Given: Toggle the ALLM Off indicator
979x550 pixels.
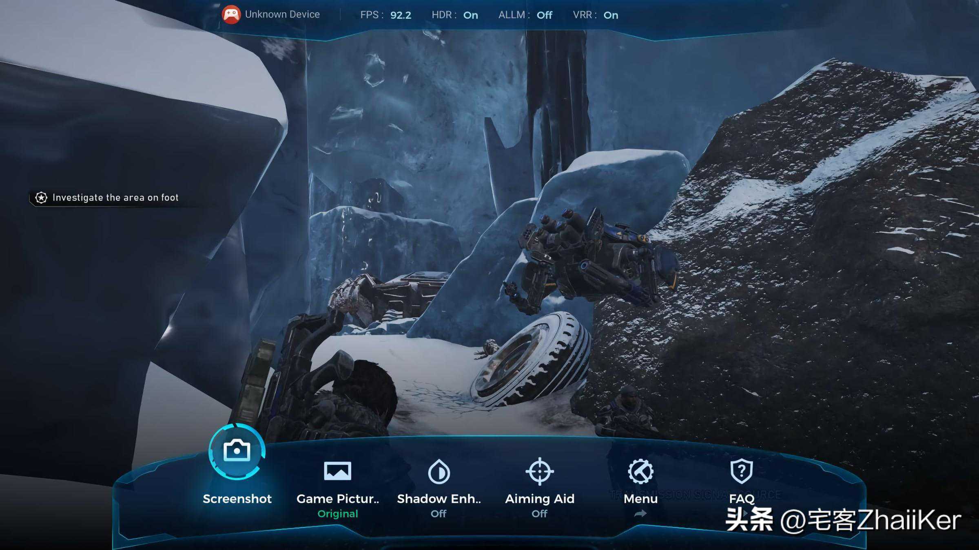Looking at the screenshot, I should tap(544, 15).
